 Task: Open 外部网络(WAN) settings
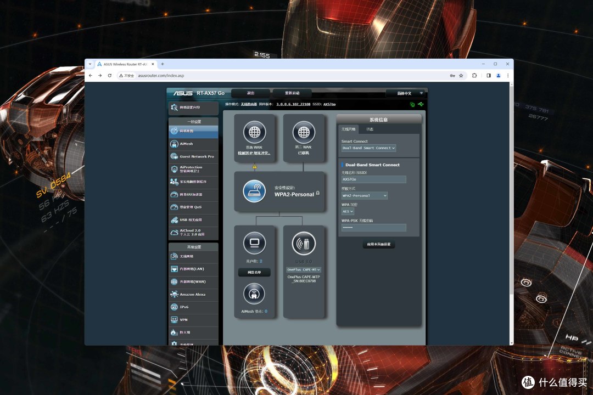[x=193, y=281]
